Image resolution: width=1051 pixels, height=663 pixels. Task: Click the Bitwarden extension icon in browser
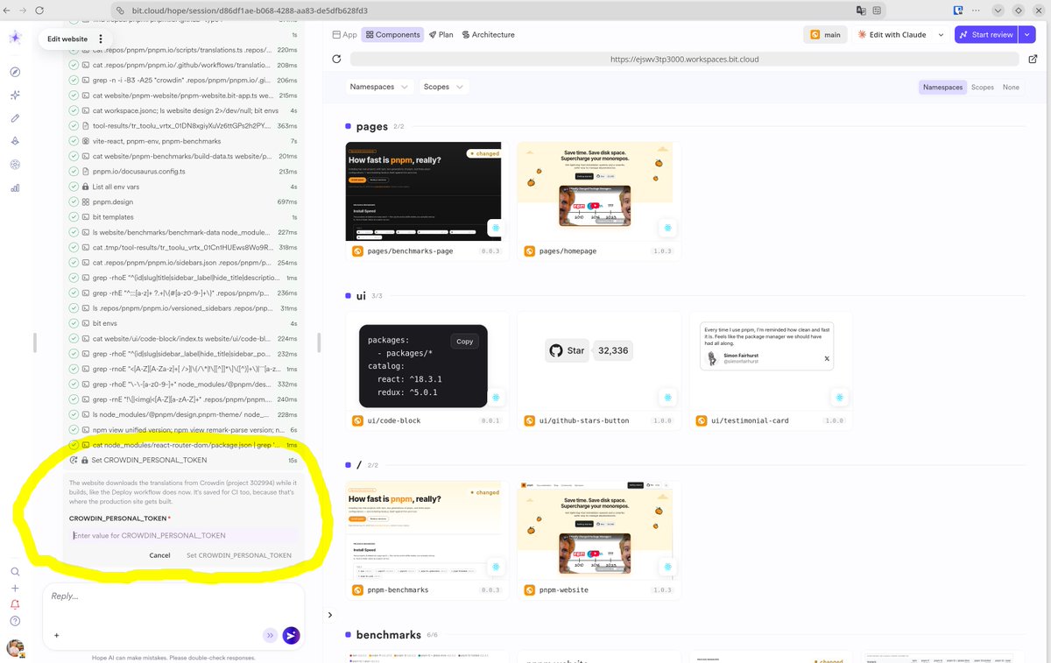tap(959, 11)
